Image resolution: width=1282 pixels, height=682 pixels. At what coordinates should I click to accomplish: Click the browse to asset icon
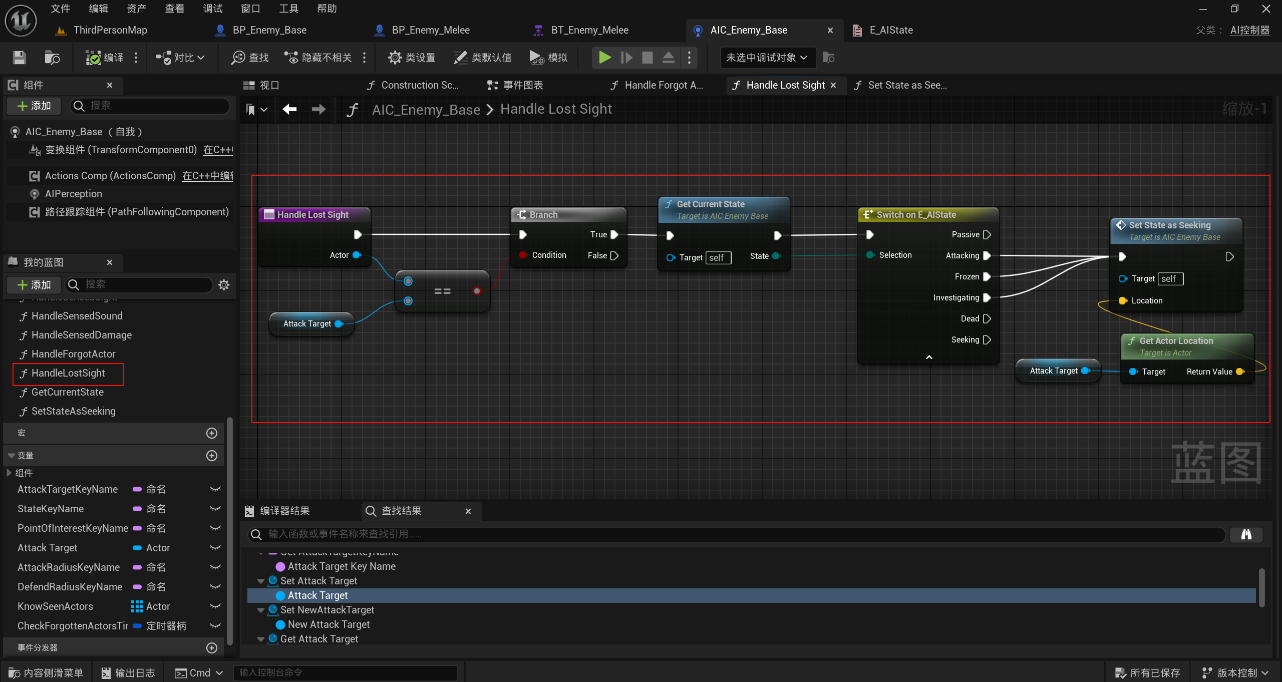click(x=52, y=58)
